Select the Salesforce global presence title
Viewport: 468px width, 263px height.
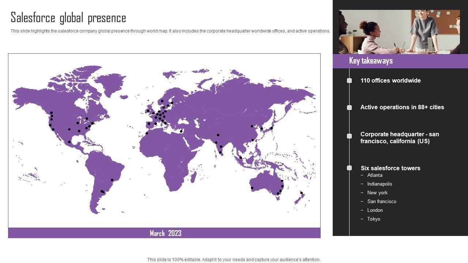[68, 18]
